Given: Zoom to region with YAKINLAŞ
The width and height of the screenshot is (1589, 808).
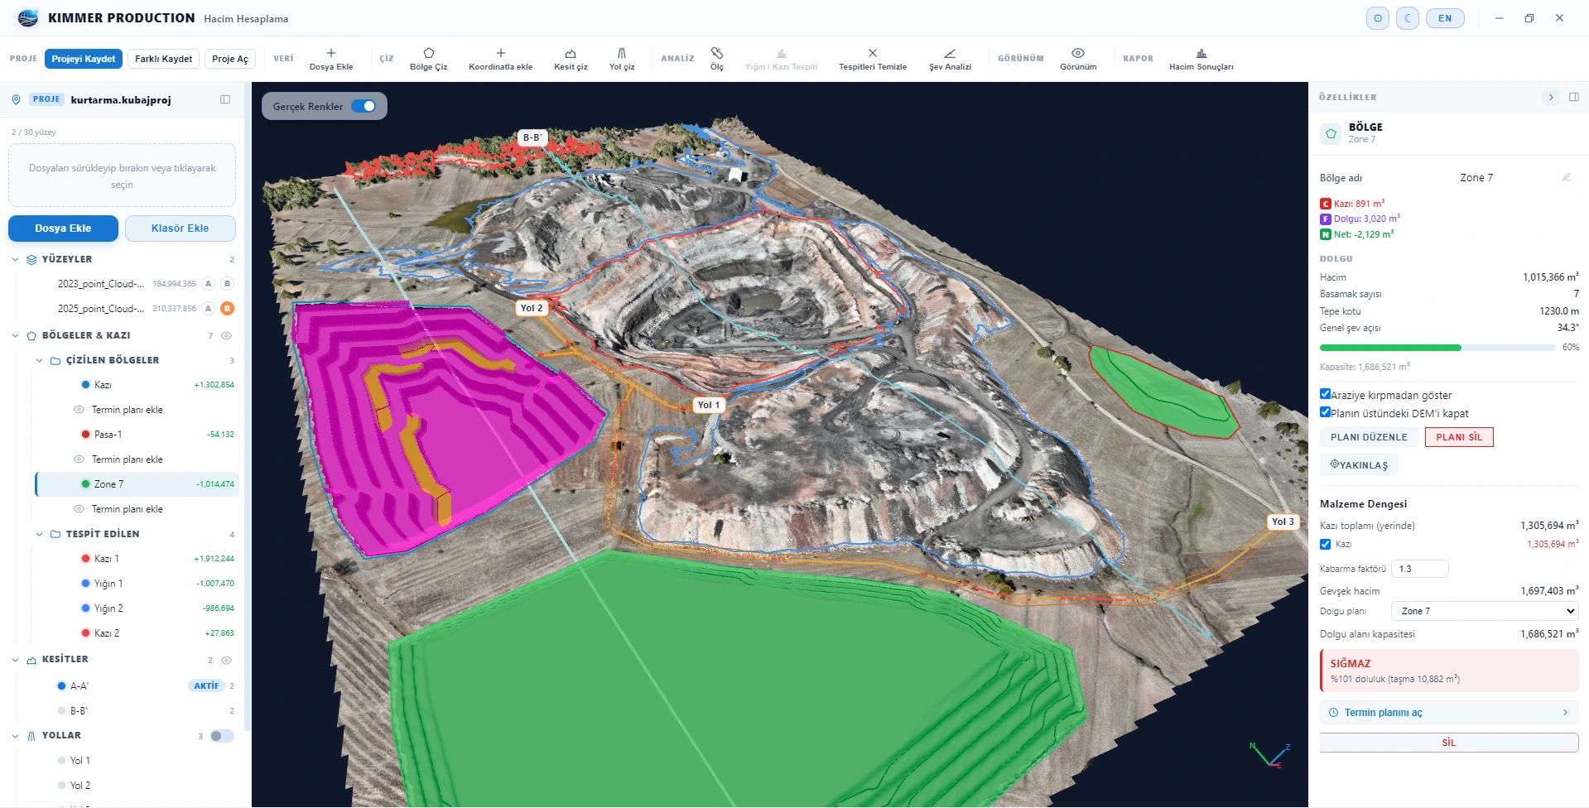Looking at the screenshot, I should point(1359,464).
